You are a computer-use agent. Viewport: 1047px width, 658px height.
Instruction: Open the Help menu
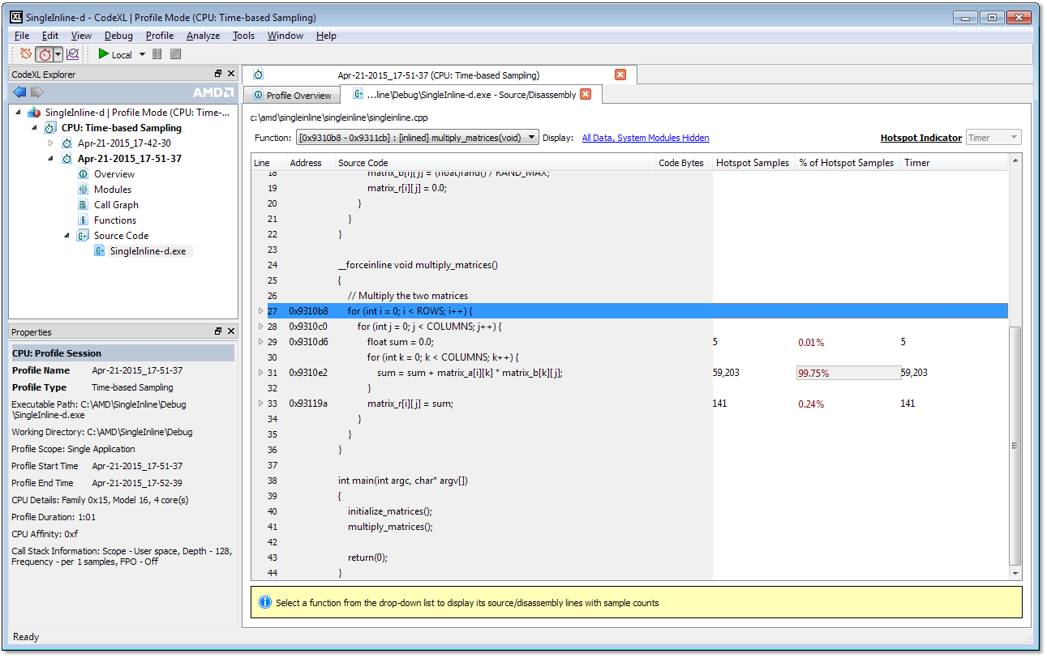[x=326, y=36]
